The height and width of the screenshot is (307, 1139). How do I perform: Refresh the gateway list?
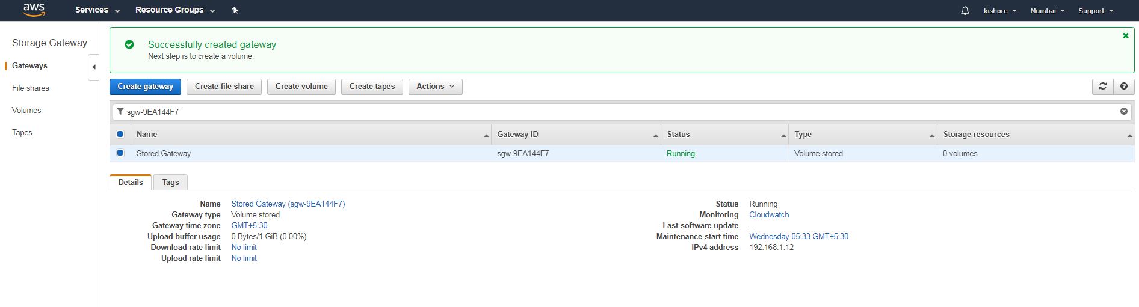click(1102, 87)
